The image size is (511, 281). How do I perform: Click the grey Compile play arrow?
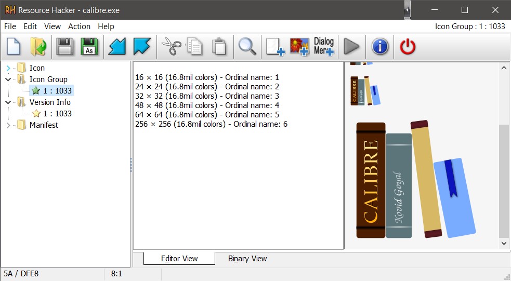pos(351,47)
